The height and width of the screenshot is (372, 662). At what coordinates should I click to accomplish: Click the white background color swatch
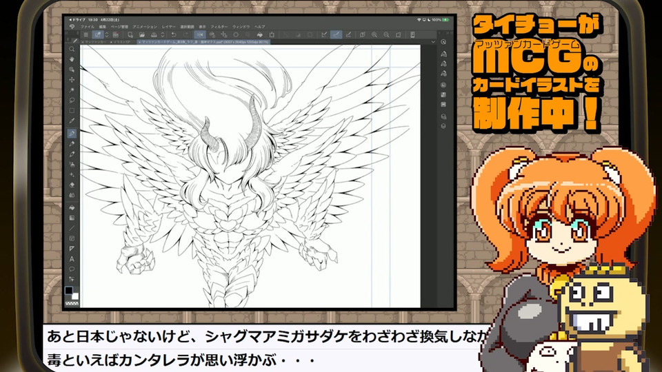click(75, 296)
